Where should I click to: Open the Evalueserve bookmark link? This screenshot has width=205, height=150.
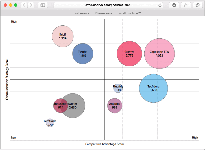(x=81, y=13)
